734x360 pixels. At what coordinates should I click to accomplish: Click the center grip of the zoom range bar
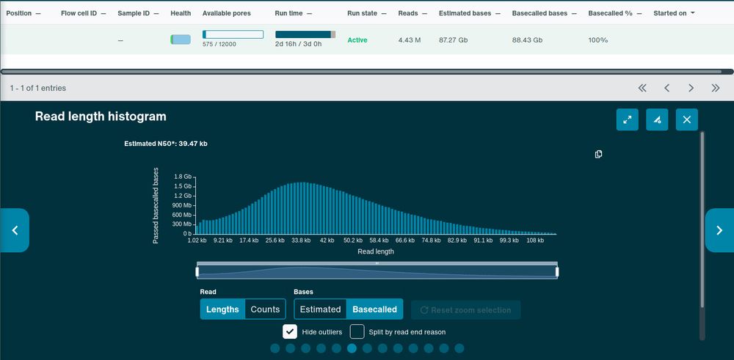(x=377, y=263)
